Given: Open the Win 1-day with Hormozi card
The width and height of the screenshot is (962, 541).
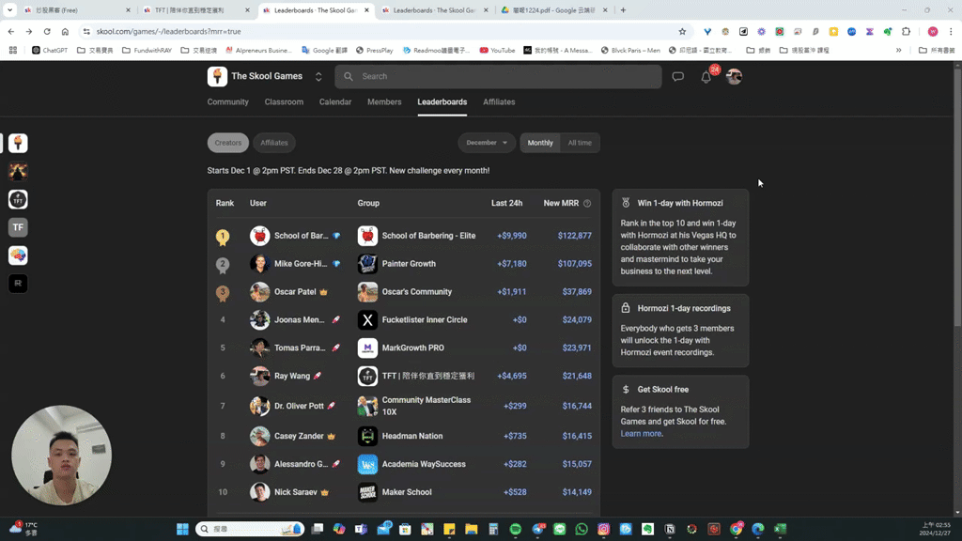Looking at the screenshot, I should 680,238.
